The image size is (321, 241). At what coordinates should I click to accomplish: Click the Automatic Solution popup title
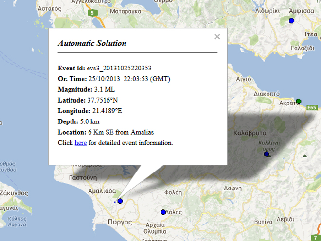point(92,43)
